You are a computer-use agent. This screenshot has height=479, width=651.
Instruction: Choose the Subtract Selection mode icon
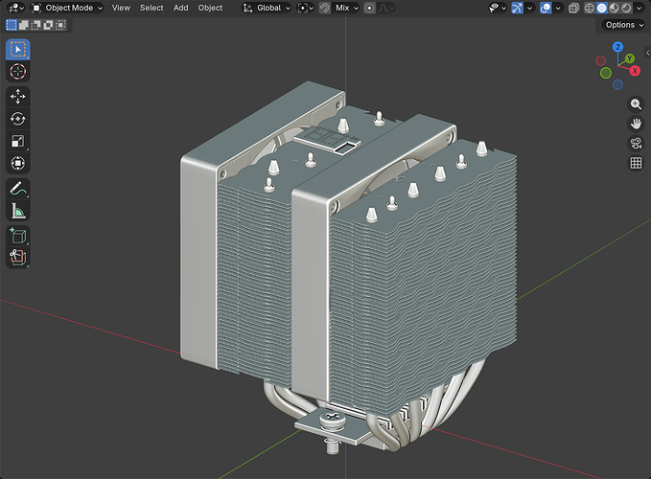(36, 25)
